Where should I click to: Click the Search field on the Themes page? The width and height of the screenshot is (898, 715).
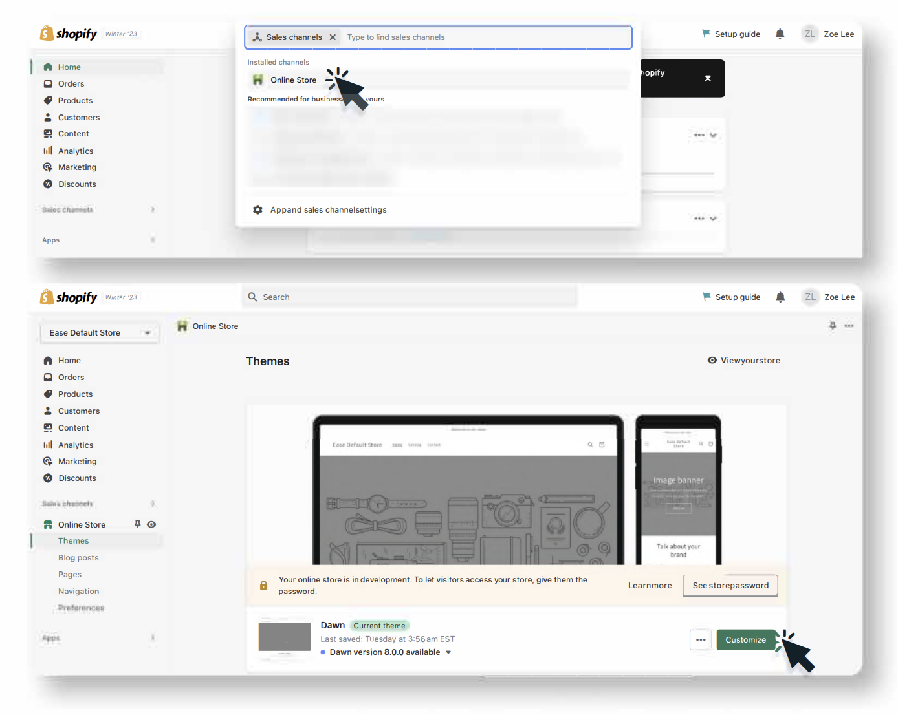click(410, 297)
